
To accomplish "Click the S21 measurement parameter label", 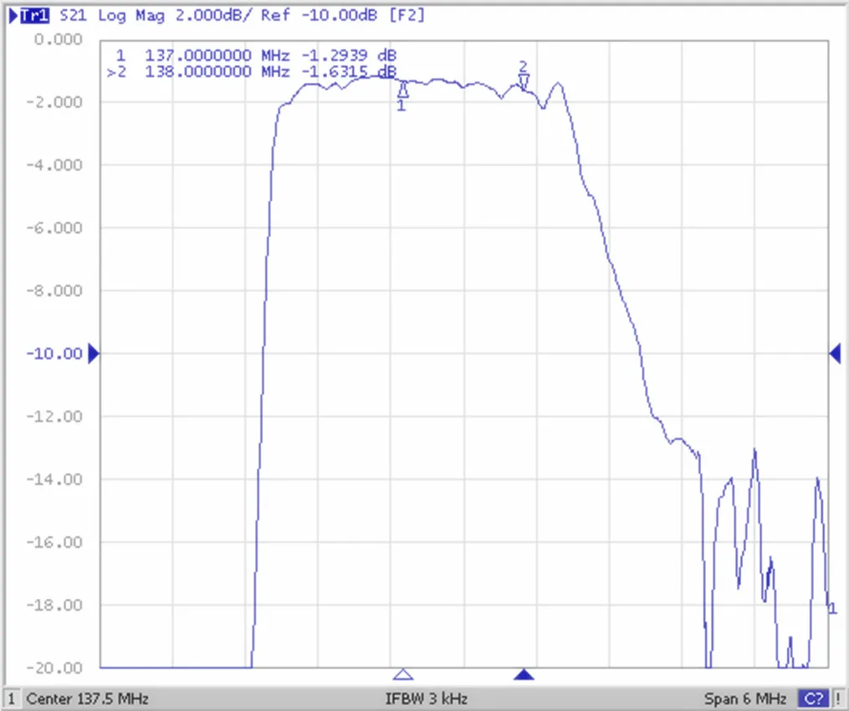I will 73,15.
